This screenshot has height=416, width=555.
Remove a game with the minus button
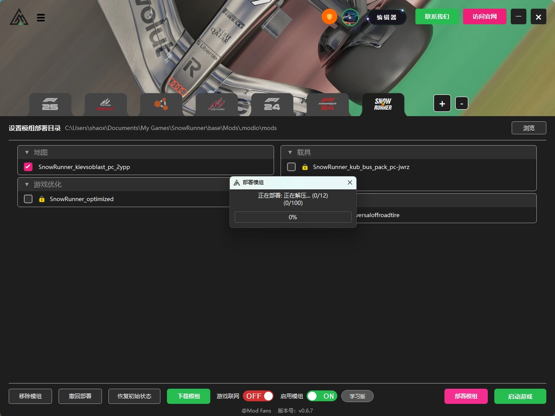pyautogui.click(x=462, y=104)
